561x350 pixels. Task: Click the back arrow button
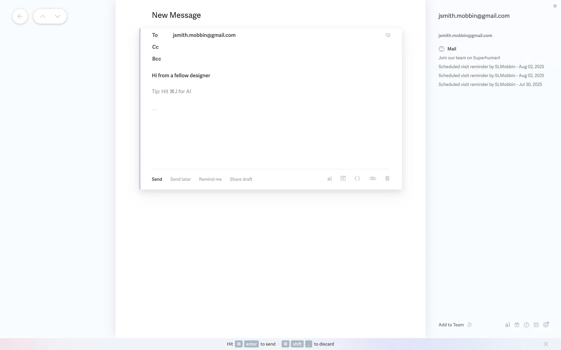pyautogui.click(x=20, y=16)
